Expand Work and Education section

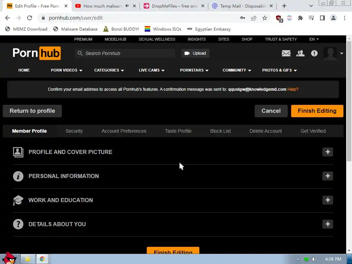tap(328, 200)
